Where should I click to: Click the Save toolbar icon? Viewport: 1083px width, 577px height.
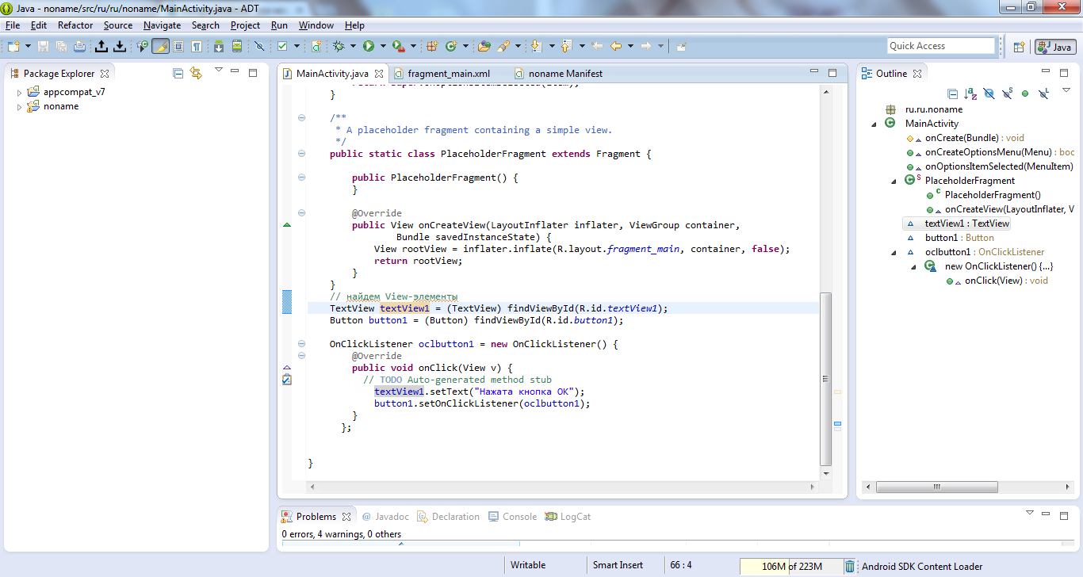coord(43,46)
